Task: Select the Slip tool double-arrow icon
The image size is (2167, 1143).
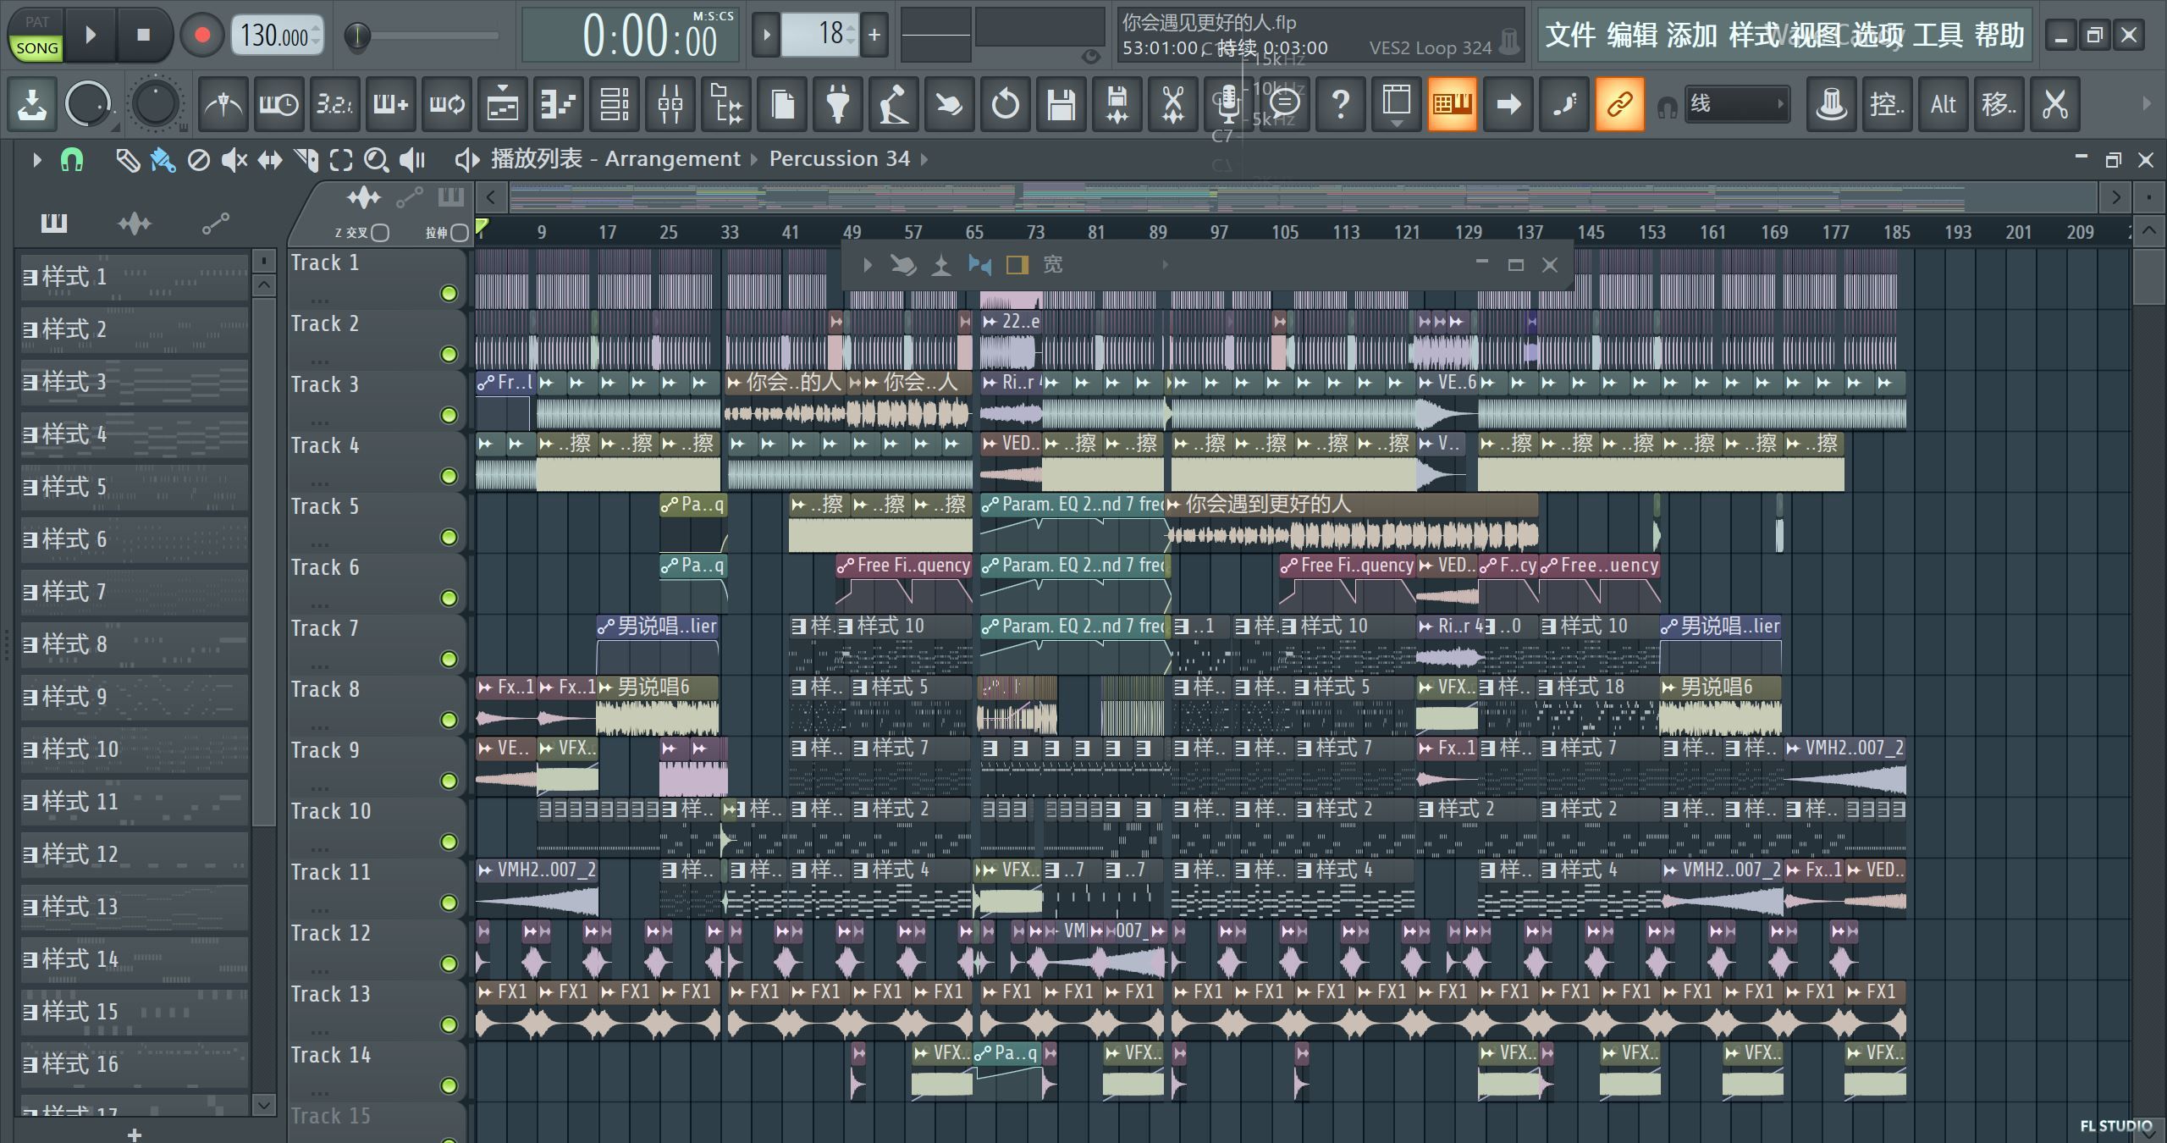Action: (270, 160)
